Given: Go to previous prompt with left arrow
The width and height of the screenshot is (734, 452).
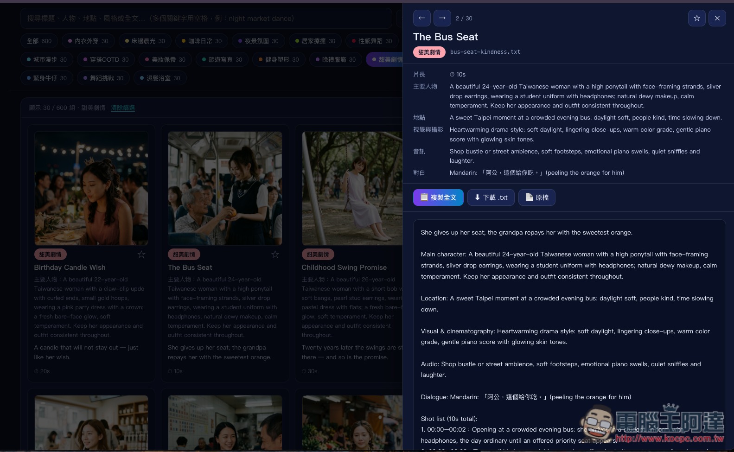Looking at the screenshot, I should point(421,18).
